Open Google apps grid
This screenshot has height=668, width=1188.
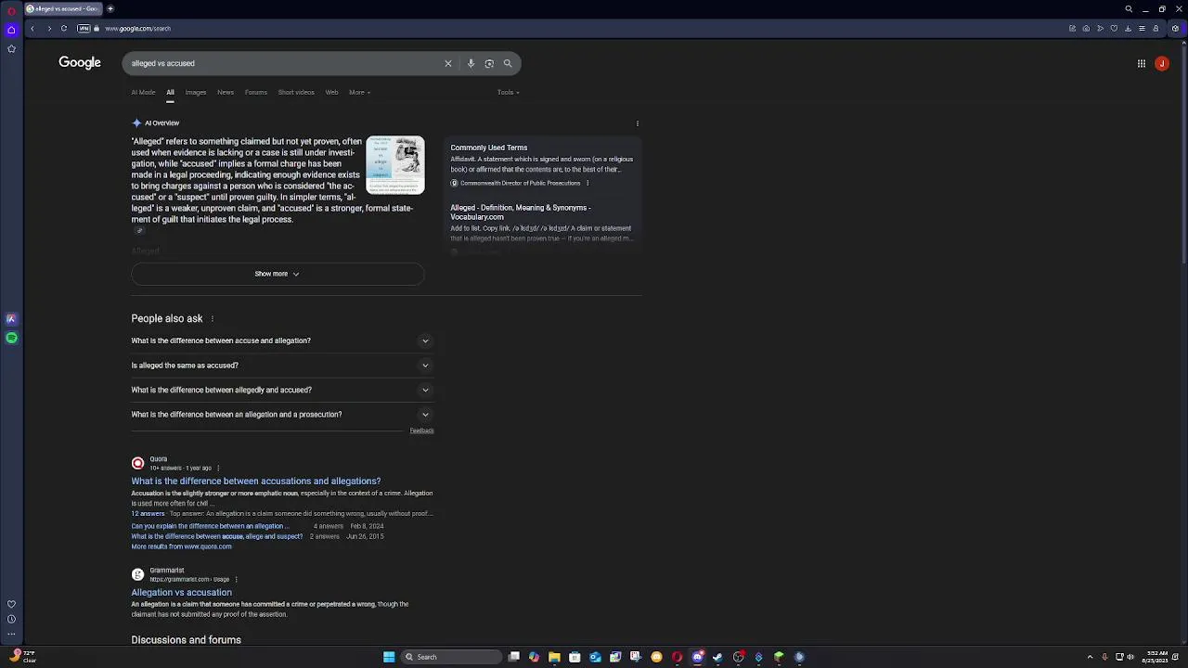pyautogui.click(x=1142, y=63)
